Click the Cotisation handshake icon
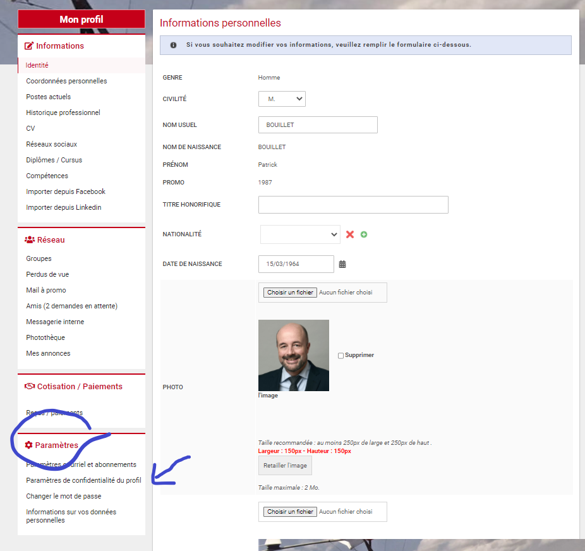The height and width of the screenshot is (551, 585). (x=30, y=386)
